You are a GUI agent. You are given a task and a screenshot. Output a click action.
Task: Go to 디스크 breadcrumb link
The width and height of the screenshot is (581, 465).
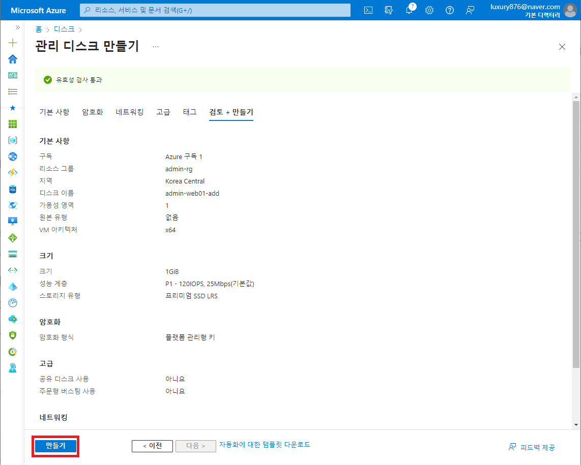point(64,29)
